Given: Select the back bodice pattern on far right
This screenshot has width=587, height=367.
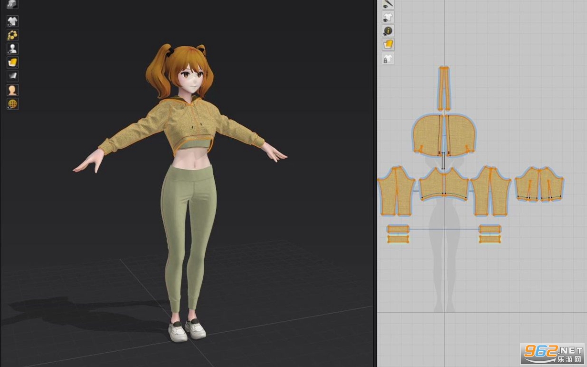Looking at the screenshot, I should click(540, 184).
